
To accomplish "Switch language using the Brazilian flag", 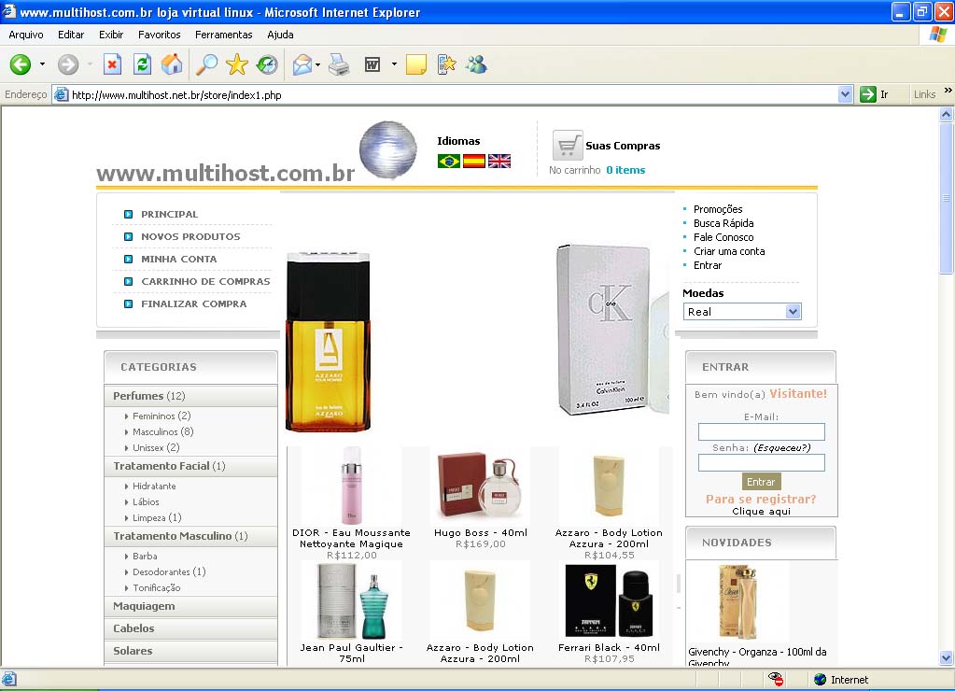I will coord(449,161).
